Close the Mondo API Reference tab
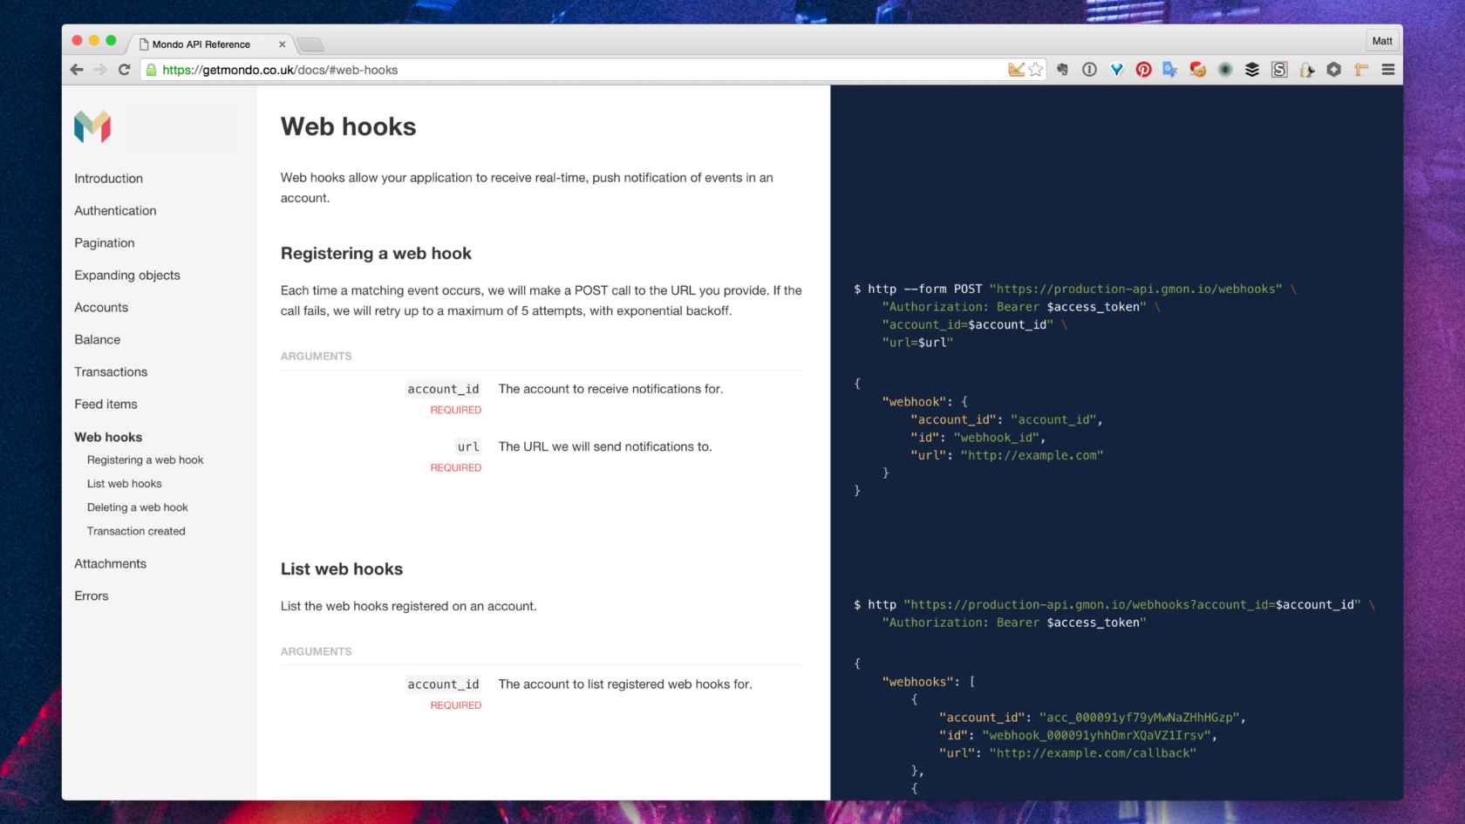This screenshot has width=1465, height=824. [x=282, y=44]
